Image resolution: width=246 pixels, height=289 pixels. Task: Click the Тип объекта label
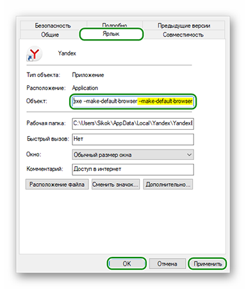[44, 75]
